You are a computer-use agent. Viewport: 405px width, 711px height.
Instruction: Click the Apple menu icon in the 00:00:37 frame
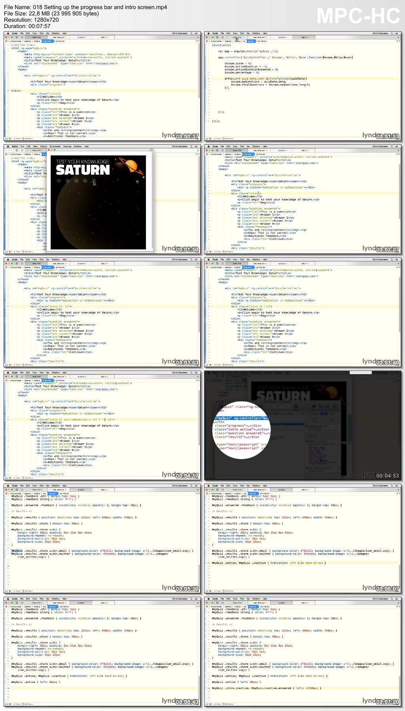click(x=8, y=33)
